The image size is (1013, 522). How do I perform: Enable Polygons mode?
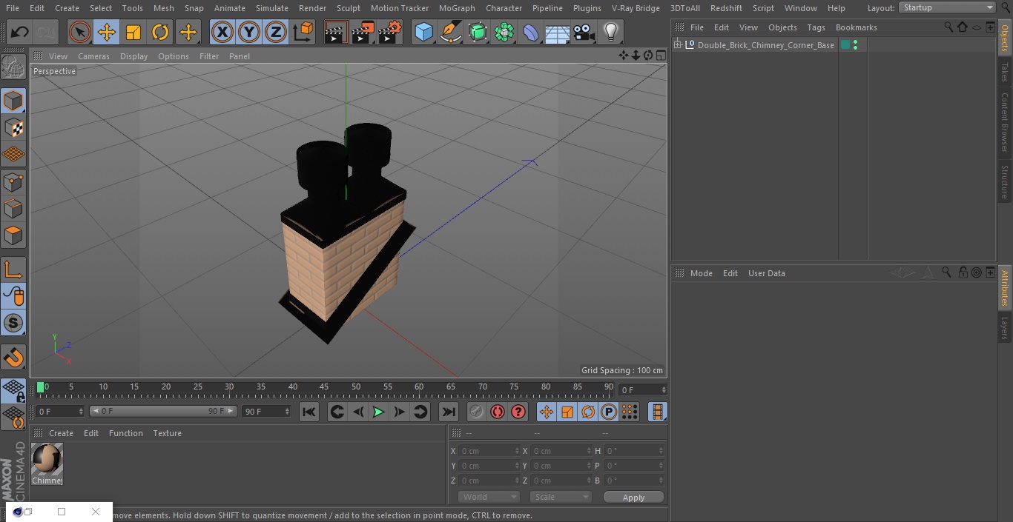(13, 235)
